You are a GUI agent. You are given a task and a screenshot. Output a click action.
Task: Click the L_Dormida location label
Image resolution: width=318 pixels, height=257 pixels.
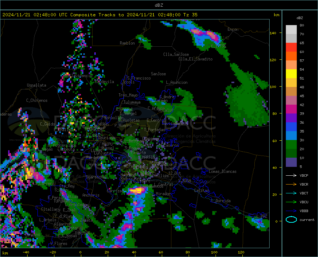point(220,201)
